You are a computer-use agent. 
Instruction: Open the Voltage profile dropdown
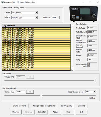pos(36,18)
